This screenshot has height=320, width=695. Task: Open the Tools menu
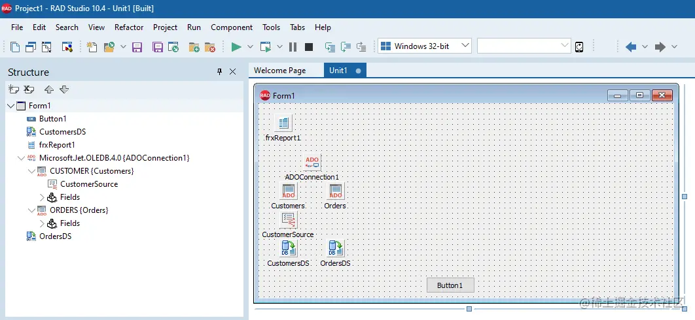272,27
